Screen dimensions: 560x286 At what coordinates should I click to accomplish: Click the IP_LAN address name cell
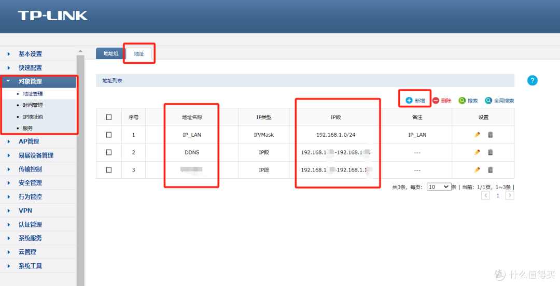coord(192,135)
